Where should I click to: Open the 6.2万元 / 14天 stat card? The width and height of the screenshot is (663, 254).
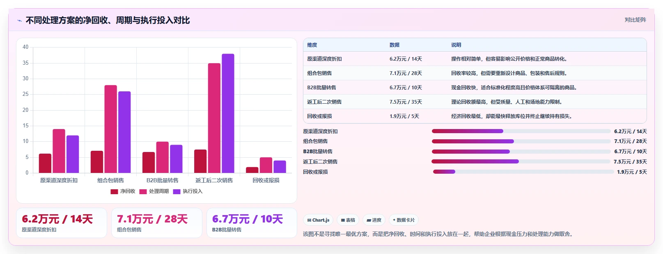(x=62, y=223)
